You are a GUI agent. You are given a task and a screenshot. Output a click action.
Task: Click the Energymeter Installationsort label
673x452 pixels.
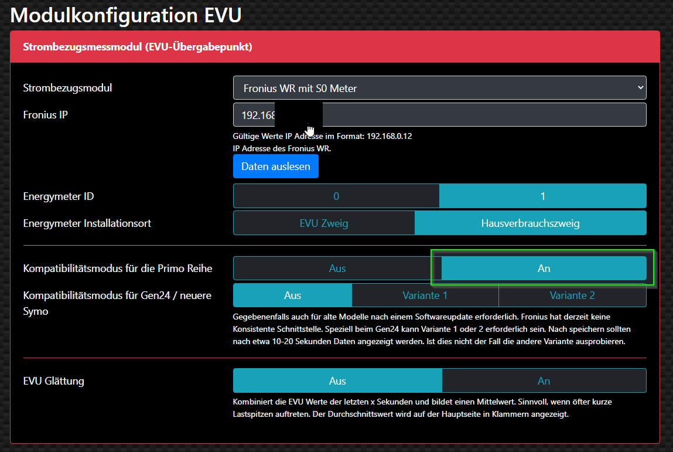[87, 223]
